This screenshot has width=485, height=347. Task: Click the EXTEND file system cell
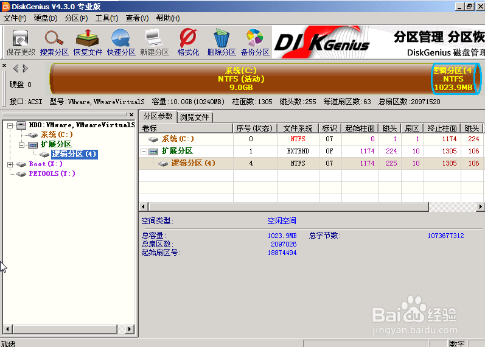(x=298, y=151)
